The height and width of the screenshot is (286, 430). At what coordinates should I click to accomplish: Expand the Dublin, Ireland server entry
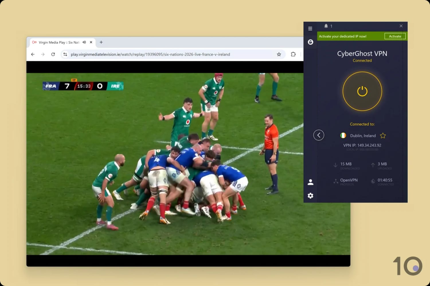click(363, 135)
